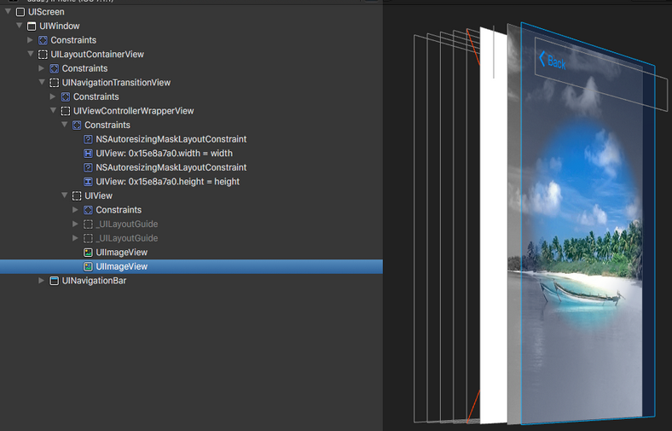Click the Constraints icon beneath the UIView row
Viewport: 672px width, 431px height.
click(x=88, y=210)
